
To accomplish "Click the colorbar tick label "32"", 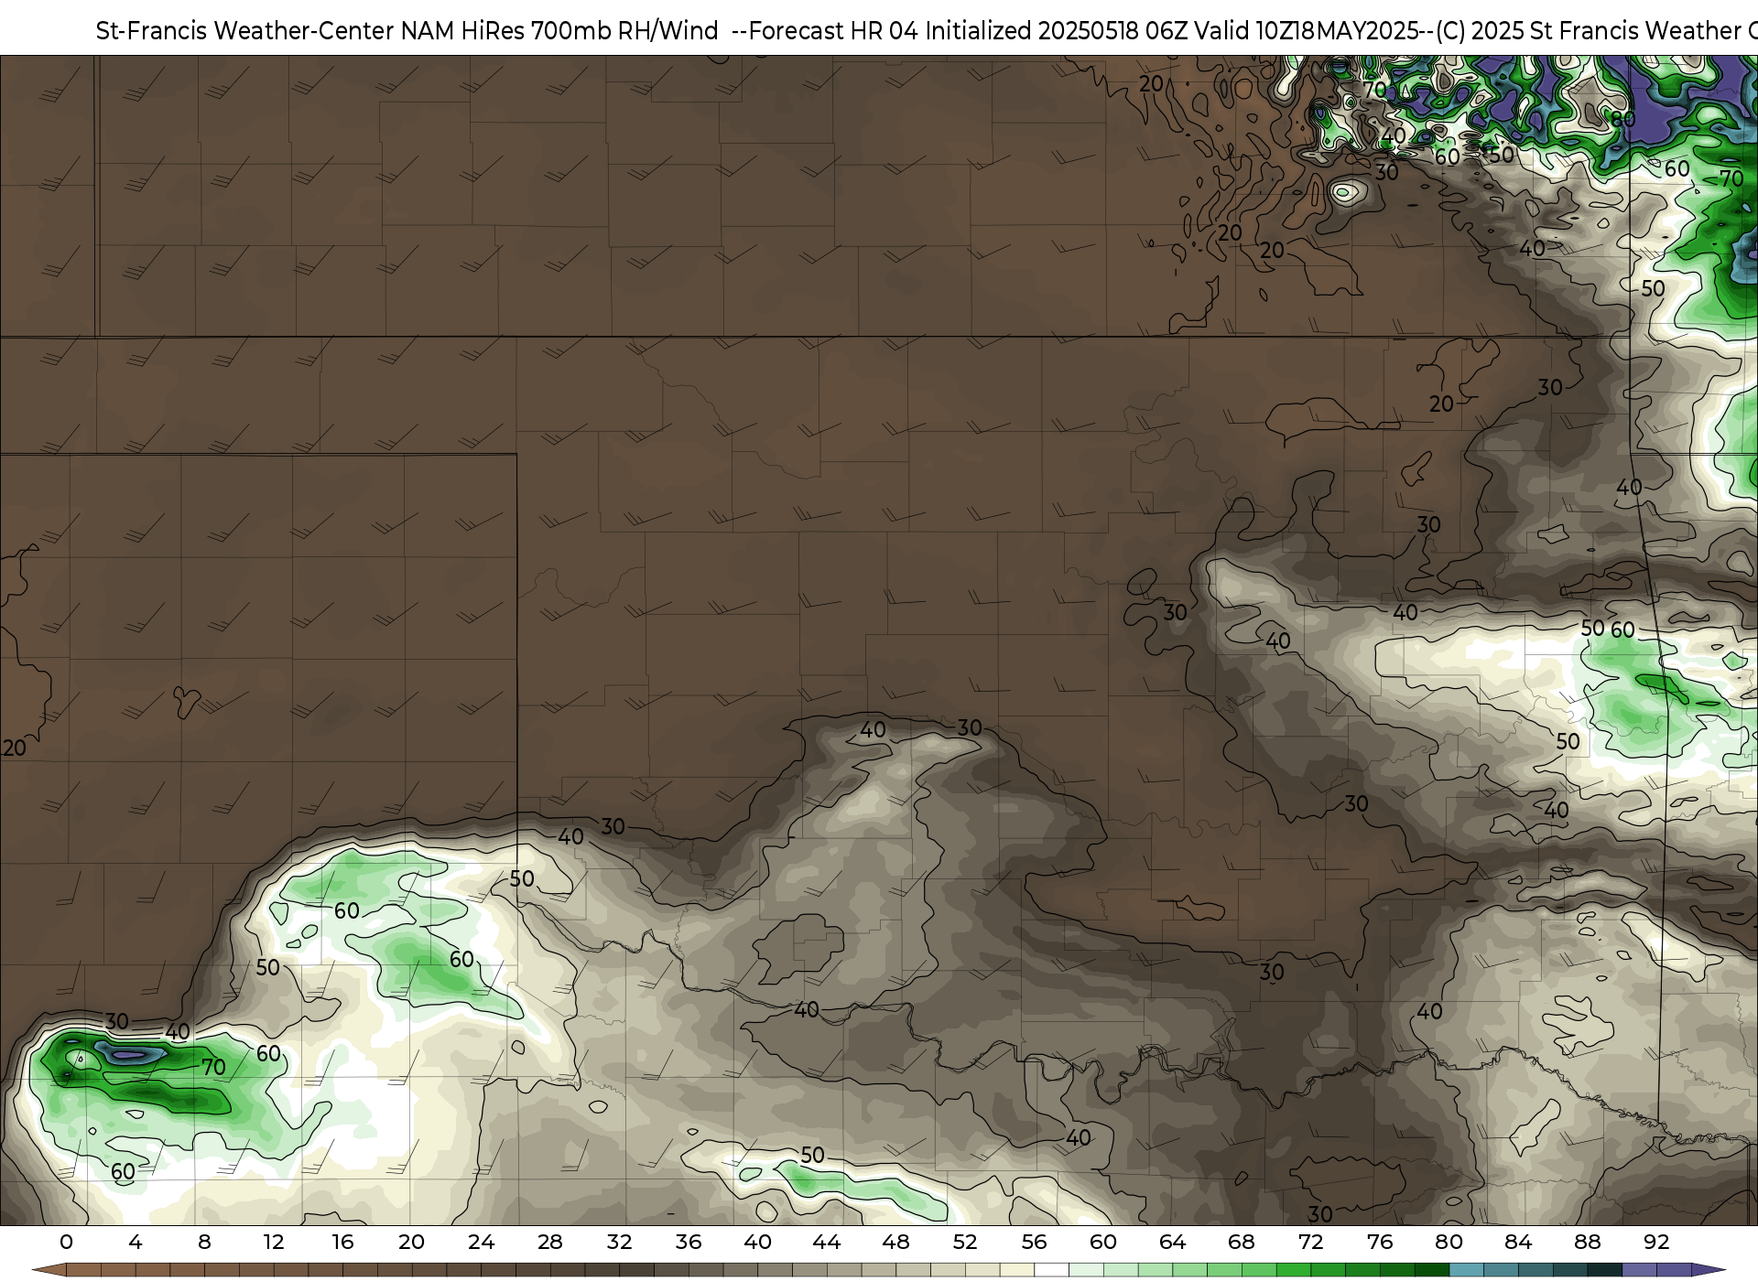I will (x=620, y=1242).
